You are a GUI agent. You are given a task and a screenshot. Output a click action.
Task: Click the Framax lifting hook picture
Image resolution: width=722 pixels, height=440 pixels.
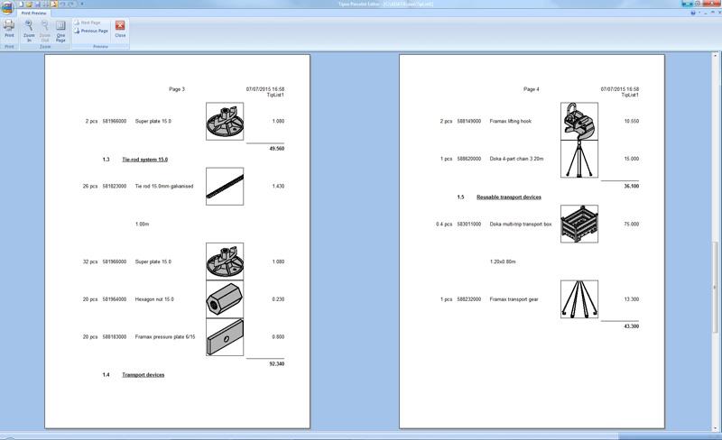tap(579, 121)
